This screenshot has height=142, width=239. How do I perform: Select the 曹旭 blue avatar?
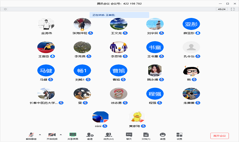coord(119,71)
